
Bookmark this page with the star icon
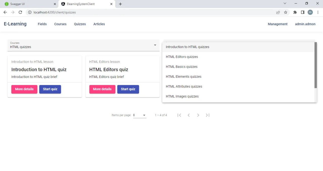(286, 12)
